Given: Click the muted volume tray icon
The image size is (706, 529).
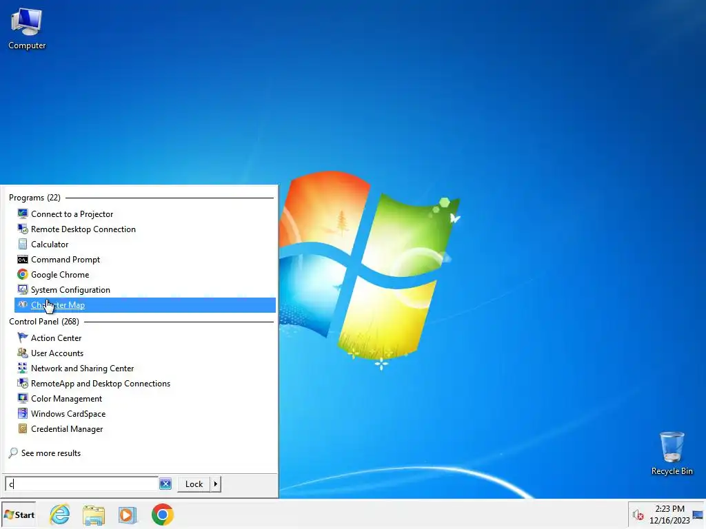Looking at the screenshot, I should (638, 515).
